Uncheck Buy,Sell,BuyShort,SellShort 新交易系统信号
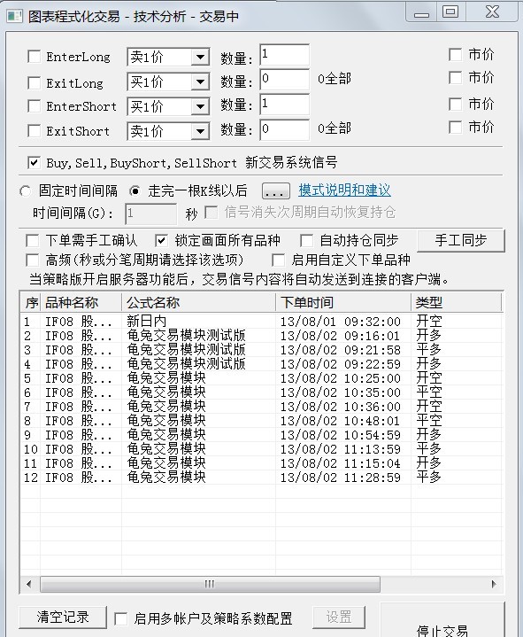 [34, 163]
